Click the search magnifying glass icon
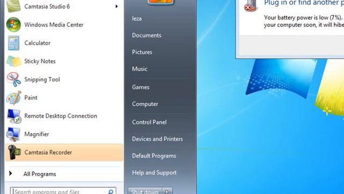Screen dimensions: 344x194 click(111, 192)
